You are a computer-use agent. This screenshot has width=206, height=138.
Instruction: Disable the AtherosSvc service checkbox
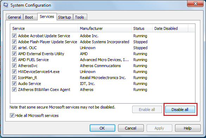pos(14,65)
